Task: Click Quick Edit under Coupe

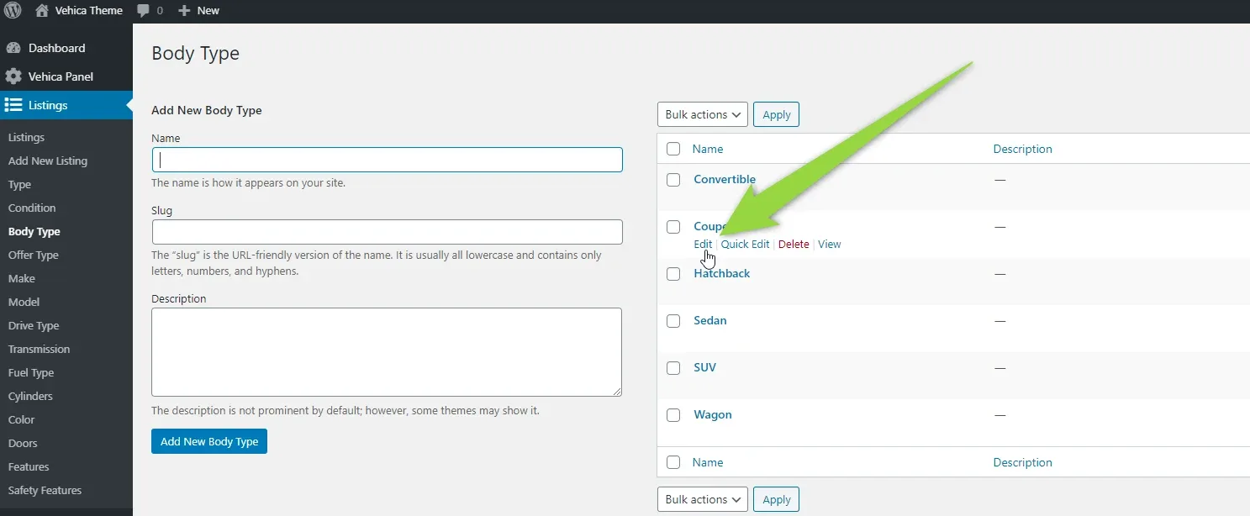Action: [x=745, y=245]
